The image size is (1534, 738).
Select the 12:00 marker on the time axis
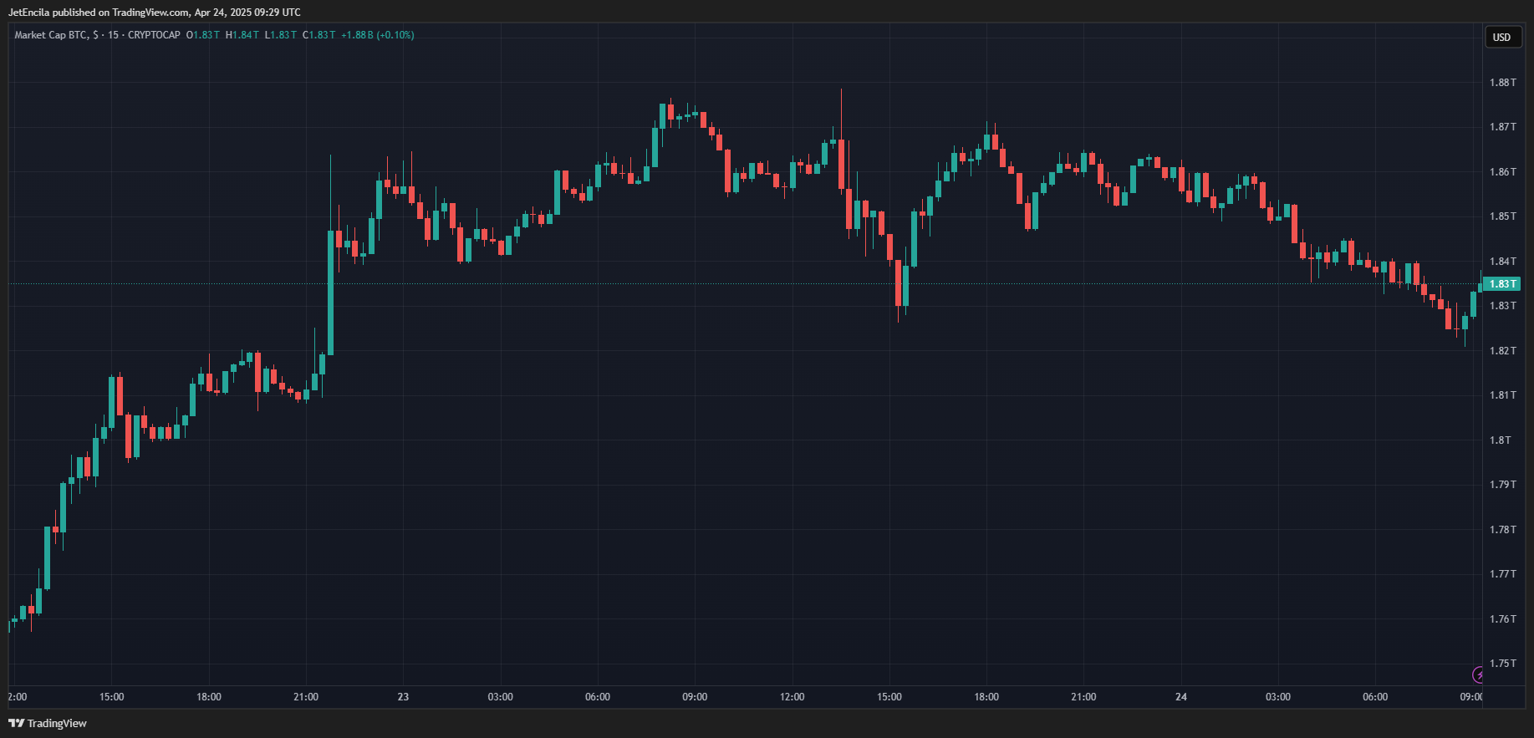click(x=792, y=697)
